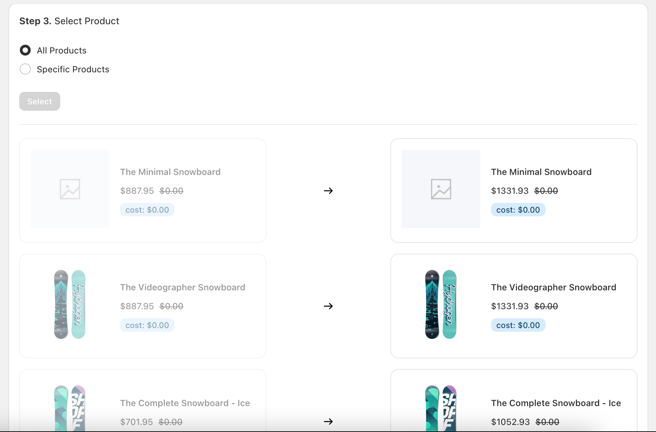Open updated Complete Snowboard - Ice thumbnail
656x432 pixels.
click(441, 408)
